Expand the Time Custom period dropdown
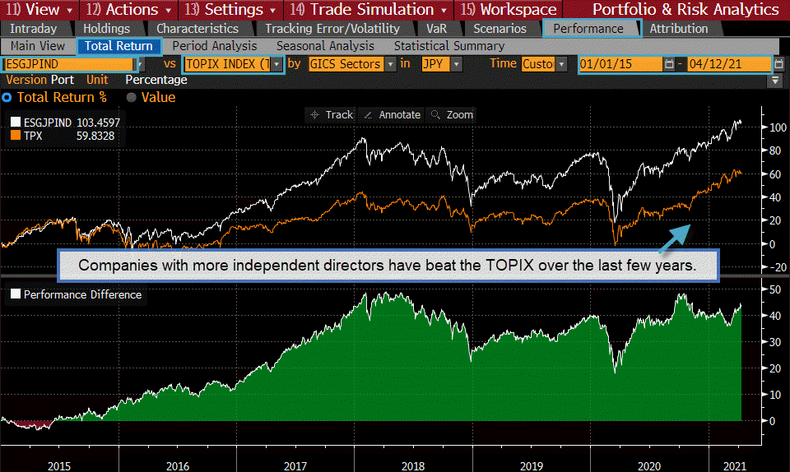The image size is (790, 472). (x=561, y=64)
